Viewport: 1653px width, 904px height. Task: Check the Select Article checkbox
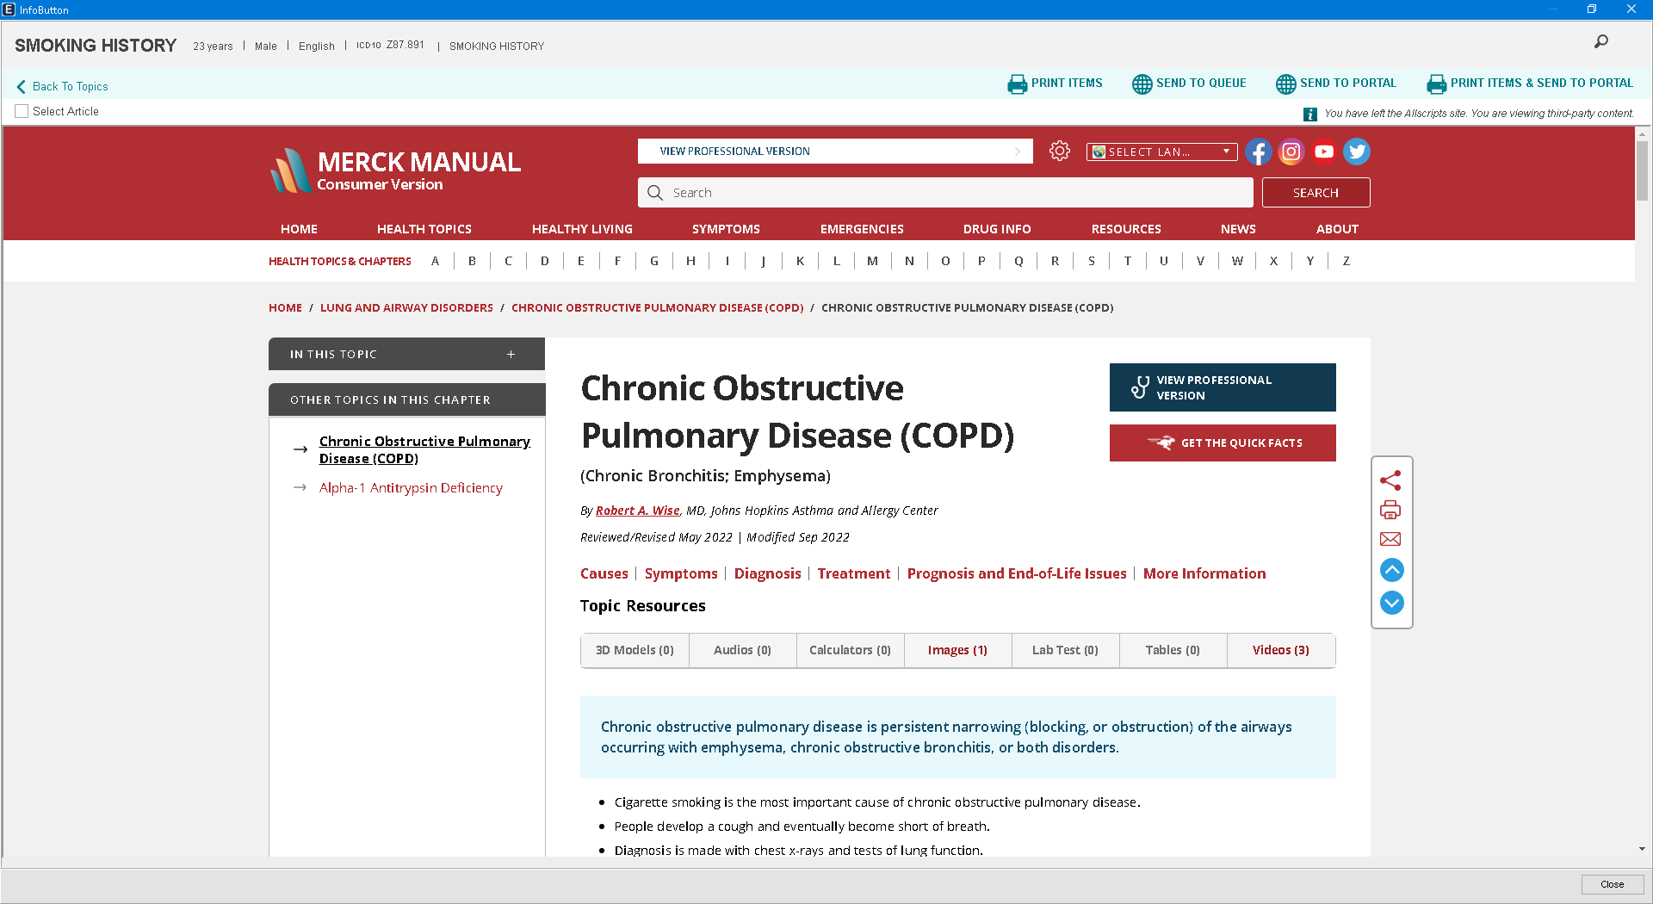point(22,111)
